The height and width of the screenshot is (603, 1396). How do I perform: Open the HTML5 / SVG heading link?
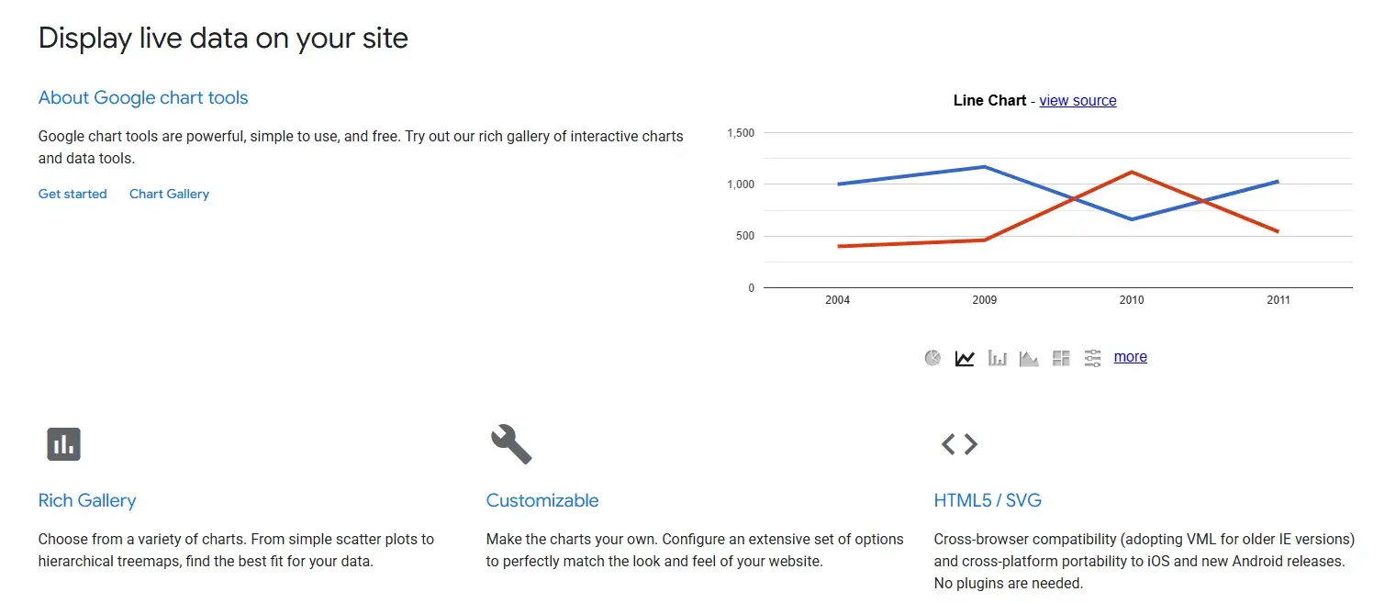[988, 500]
